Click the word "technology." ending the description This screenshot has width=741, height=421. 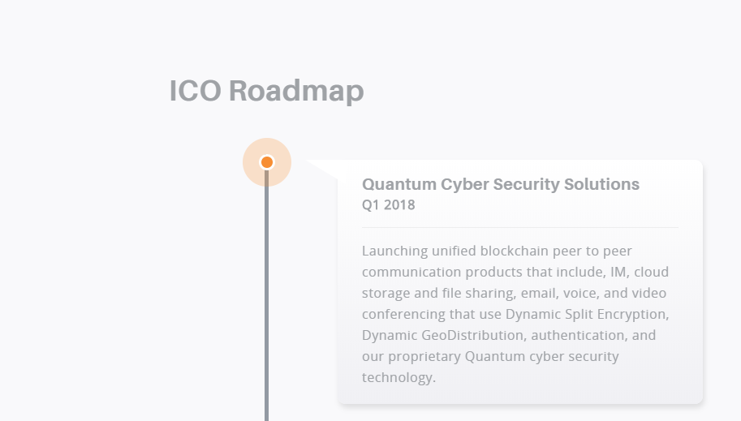(x=399, y=377)
